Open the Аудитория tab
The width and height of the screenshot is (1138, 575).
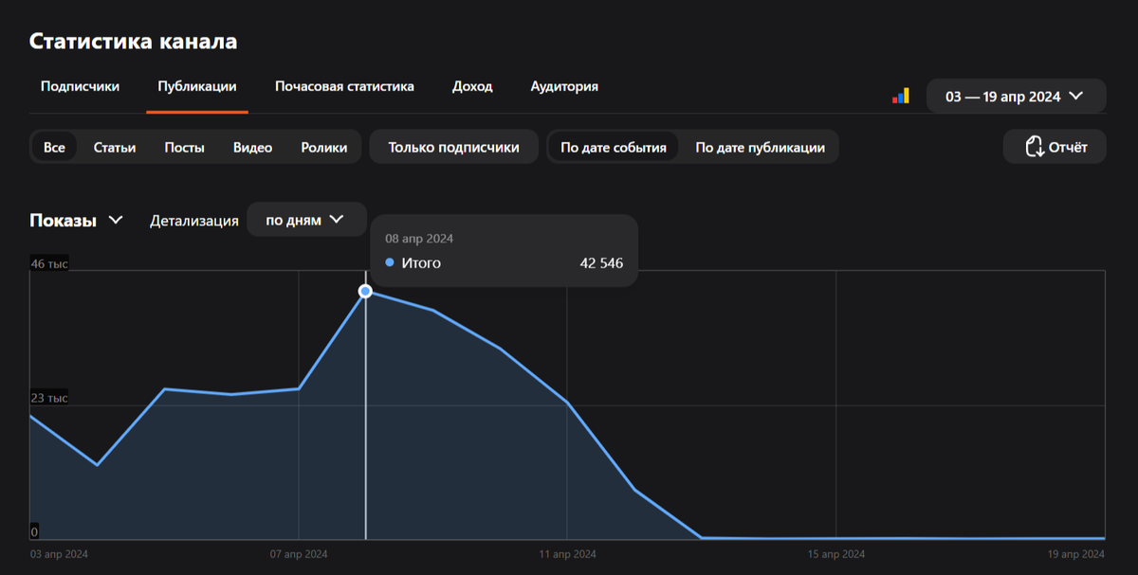click(x=564, y=86)
